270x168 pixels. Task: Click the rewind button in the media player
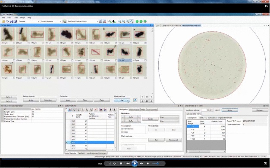(128, 164)
